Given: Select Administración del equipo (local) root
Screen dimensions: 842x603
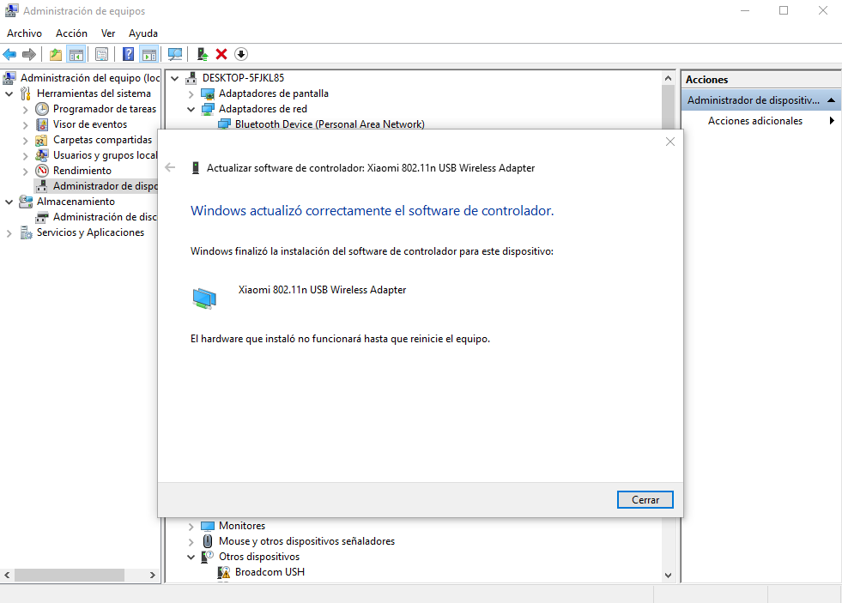Looking at the screenshot, I should point(90,78).
